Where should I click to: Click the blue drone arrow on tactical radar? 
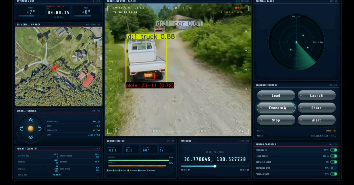[296, 43]
